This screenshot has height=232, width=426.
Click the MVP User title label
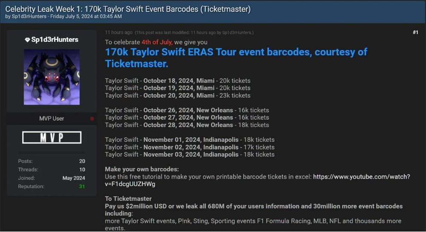pos(52,118)
